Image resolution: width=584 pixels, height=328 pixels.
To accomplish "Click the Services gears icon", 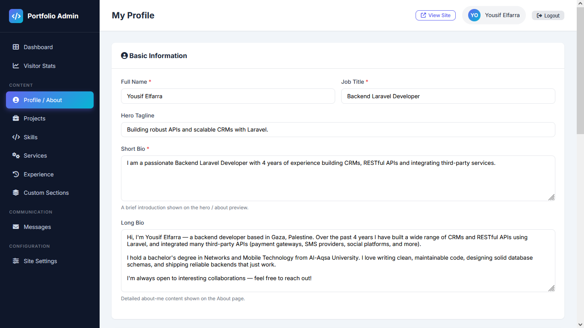I will click(x=16, y=155).
